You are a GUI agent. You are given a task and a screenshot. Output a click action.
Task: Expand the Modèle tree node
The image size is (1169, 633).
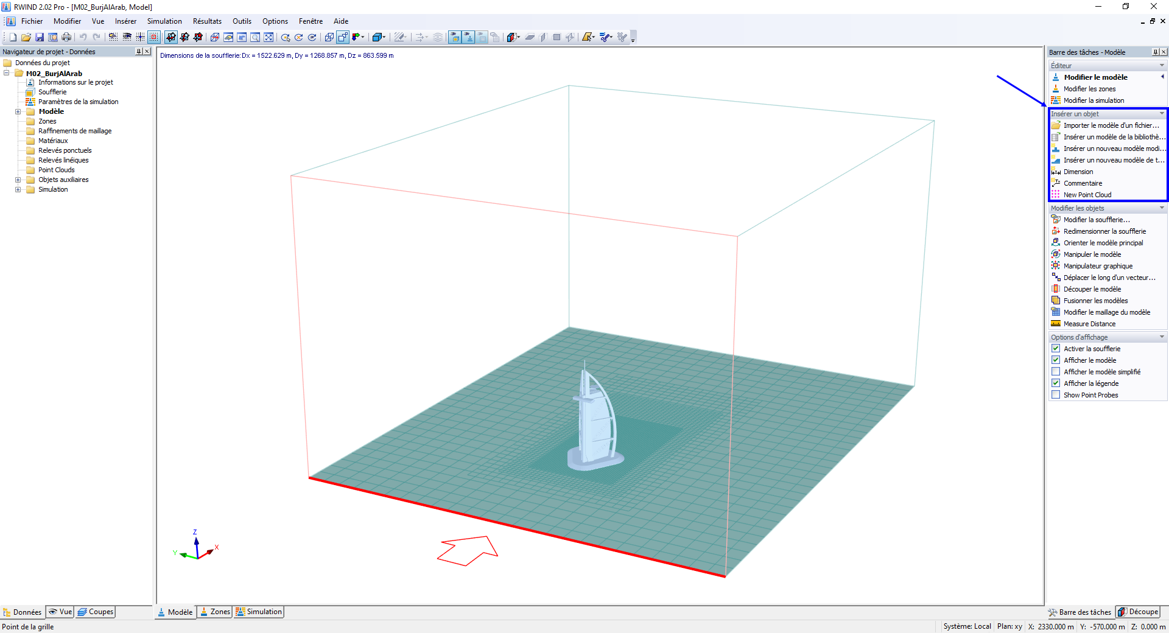click(18, 111)
